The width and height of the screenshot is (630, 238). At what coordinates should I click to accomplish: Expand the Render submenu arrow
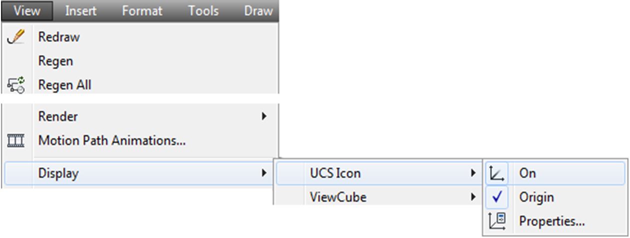(x=263, y=116)
